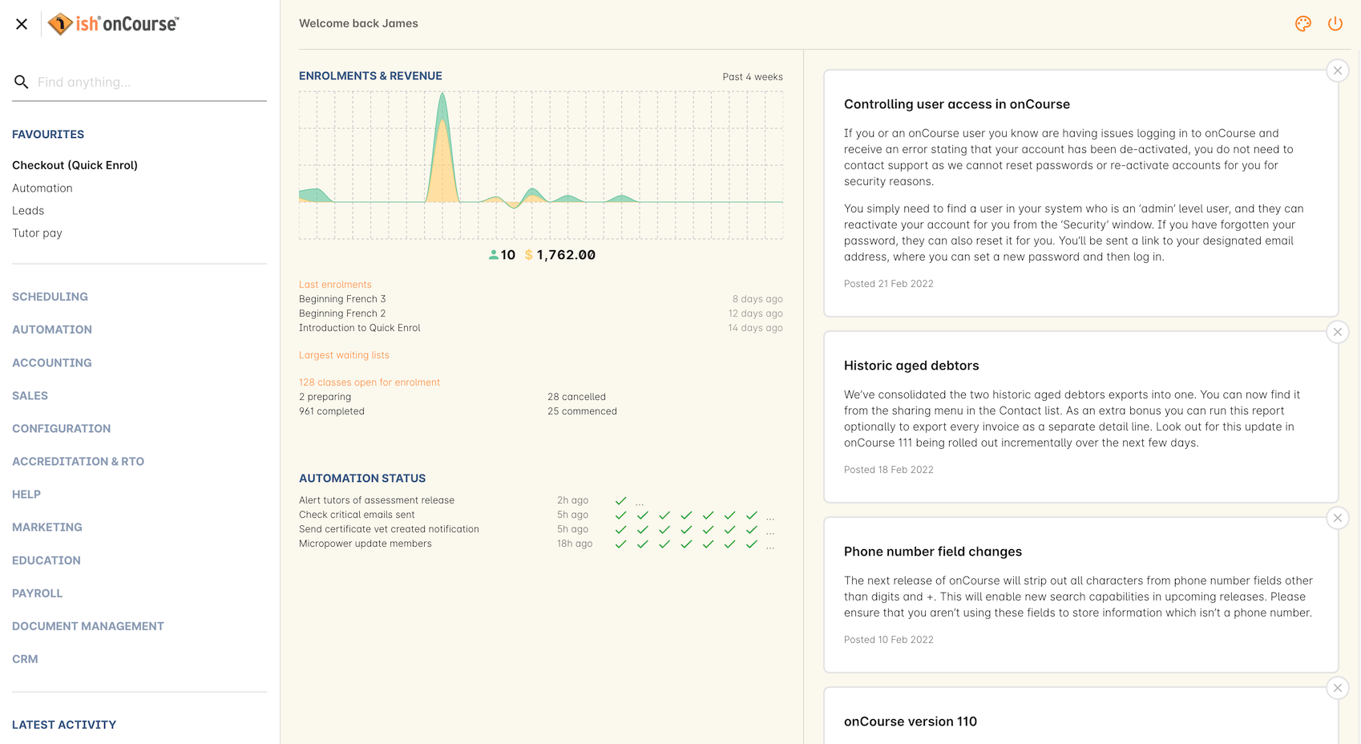
Task: Click the ellipsis after Alert tutors checkmark
Action: click(x=640, y=503)
